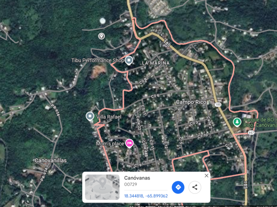This screenshot has width=277, height=207.
Task: Click the Canovanillas locality label
Action: pos(50,161)
